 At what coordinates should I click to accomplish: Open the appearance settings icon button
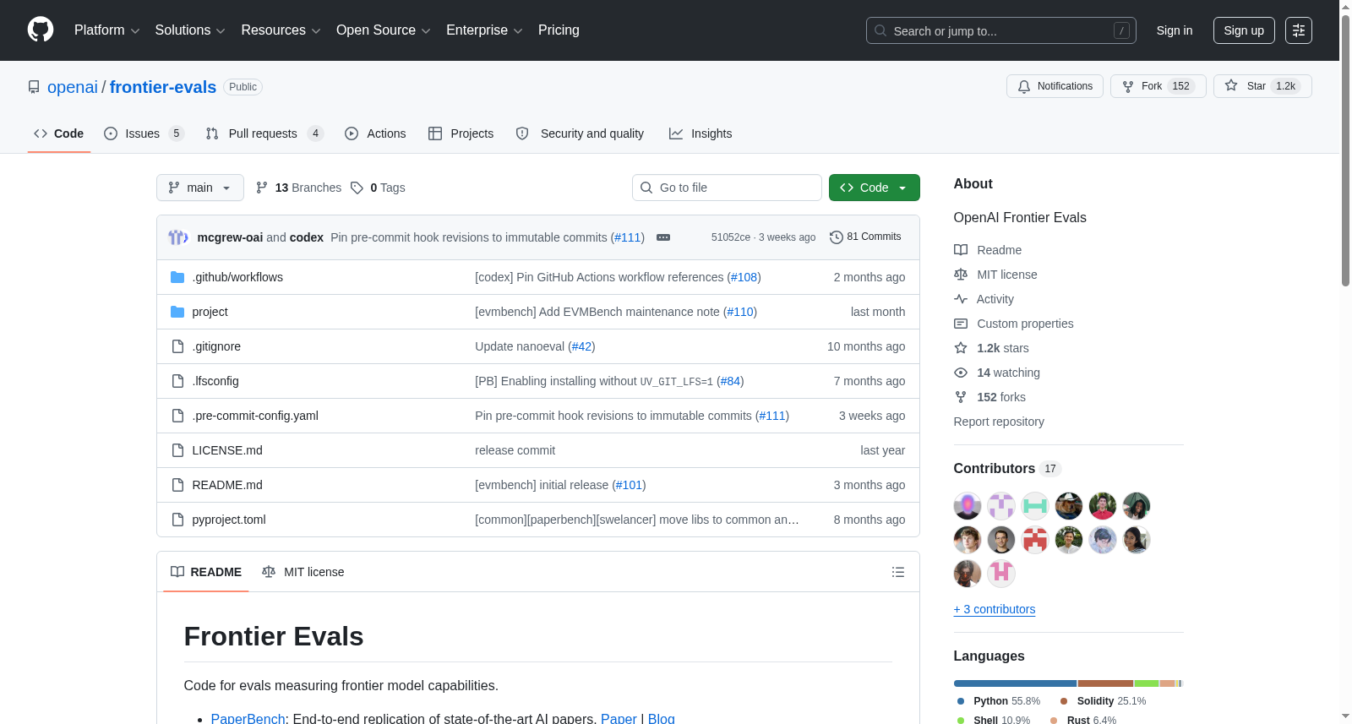[x=1299, y=30]
